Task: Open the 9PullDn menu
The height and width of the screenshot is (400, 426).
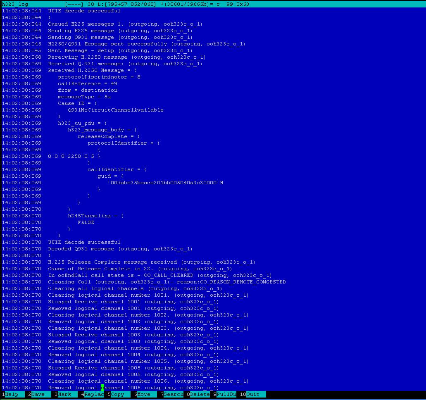Action: click(226, 394)
